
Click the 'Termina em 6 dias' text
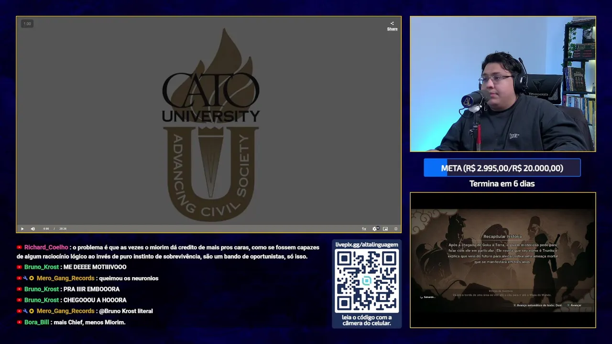[x=502, y=183]
